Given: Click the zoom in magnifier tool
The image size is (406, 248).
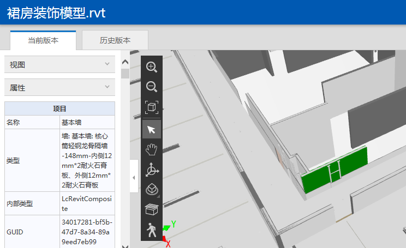Looking at the screenshot, I should tap(152, 67).
